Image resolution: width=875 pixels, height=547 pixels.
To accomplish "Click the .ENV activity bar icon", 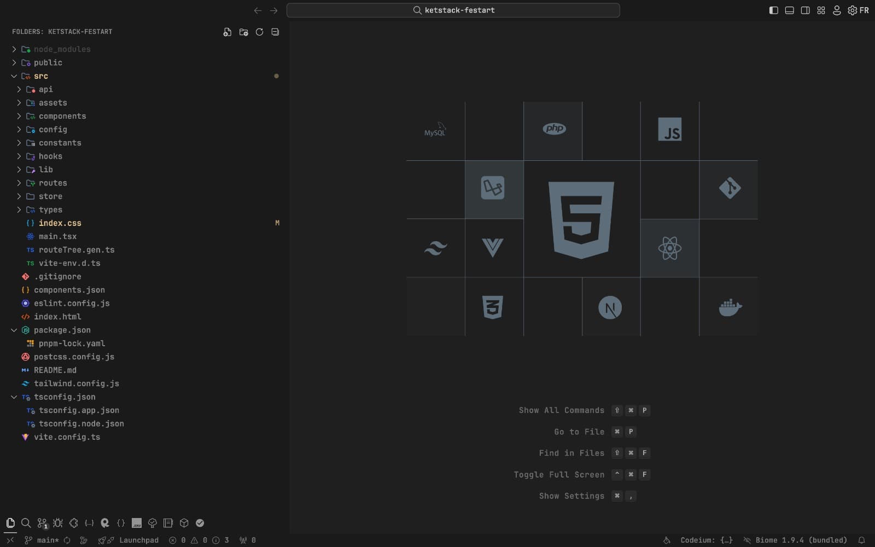I will [137, 523].
